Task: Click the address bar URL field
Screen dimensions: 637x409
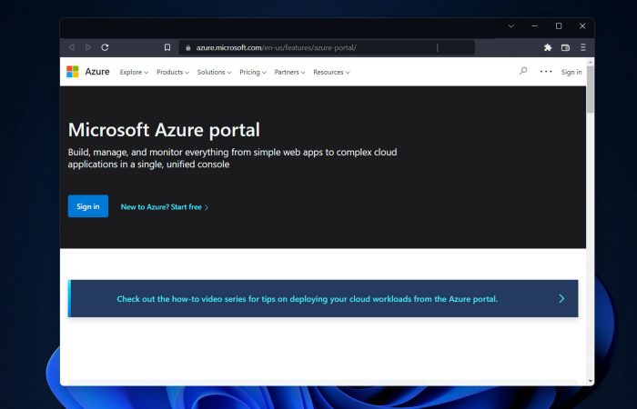Action: point(327,47)
